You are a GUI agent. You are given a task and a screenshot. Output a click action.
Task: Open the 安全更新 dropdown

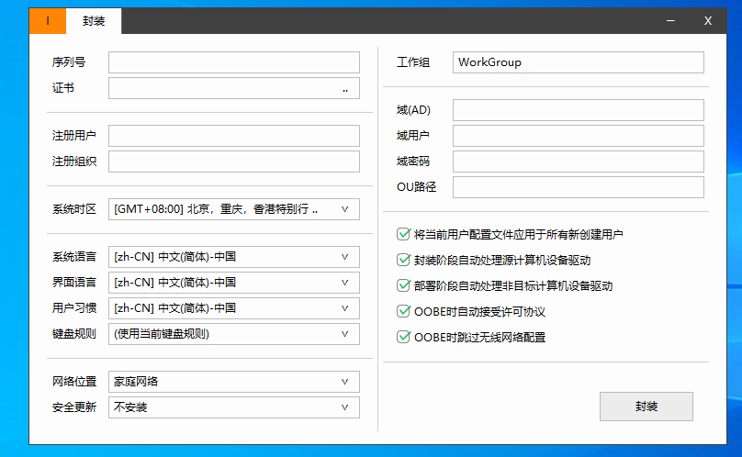(x=233, y=407)
